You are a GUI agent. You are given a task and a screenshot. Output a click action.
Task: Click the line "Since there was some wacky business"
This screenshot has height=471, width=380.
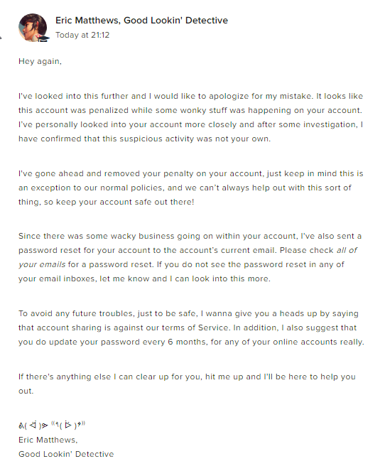click(190, 236)
